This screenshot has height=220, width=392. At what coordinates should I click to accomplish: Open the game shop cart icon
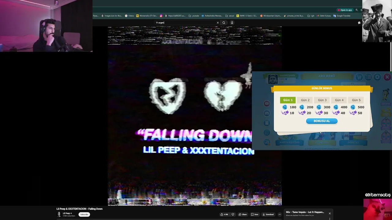click(359, 77)
